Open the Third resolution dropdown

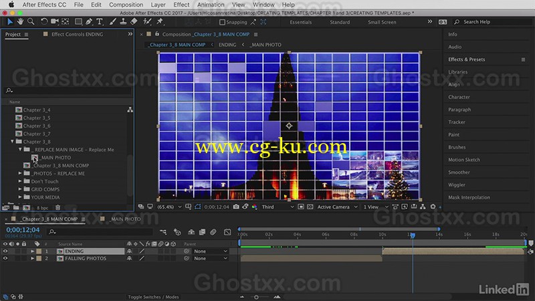[x=278, y=207]
